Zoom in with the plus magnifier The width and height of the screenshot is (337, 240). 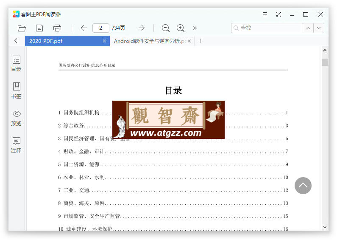coord(181,28)
